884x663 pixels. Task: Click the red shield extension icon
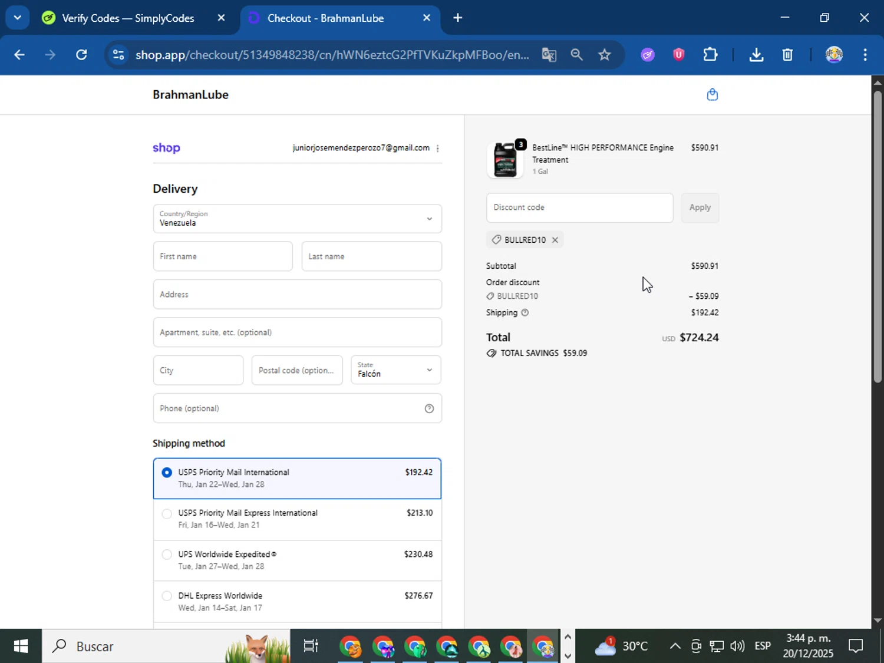[x=678, y=55]
